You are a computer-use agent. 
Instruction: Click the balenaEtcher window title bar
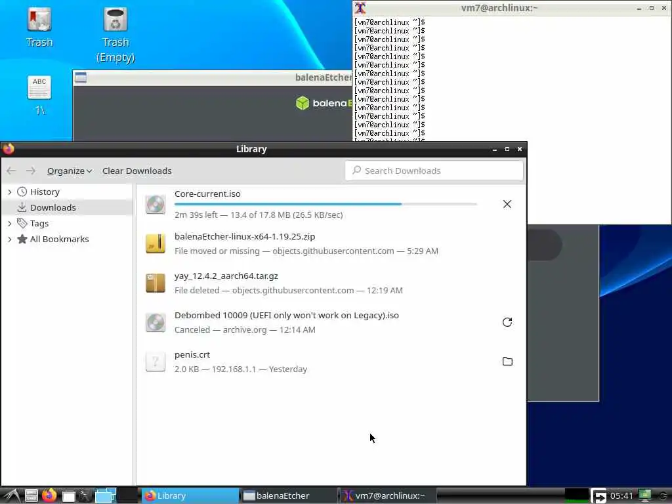(212, 77)
